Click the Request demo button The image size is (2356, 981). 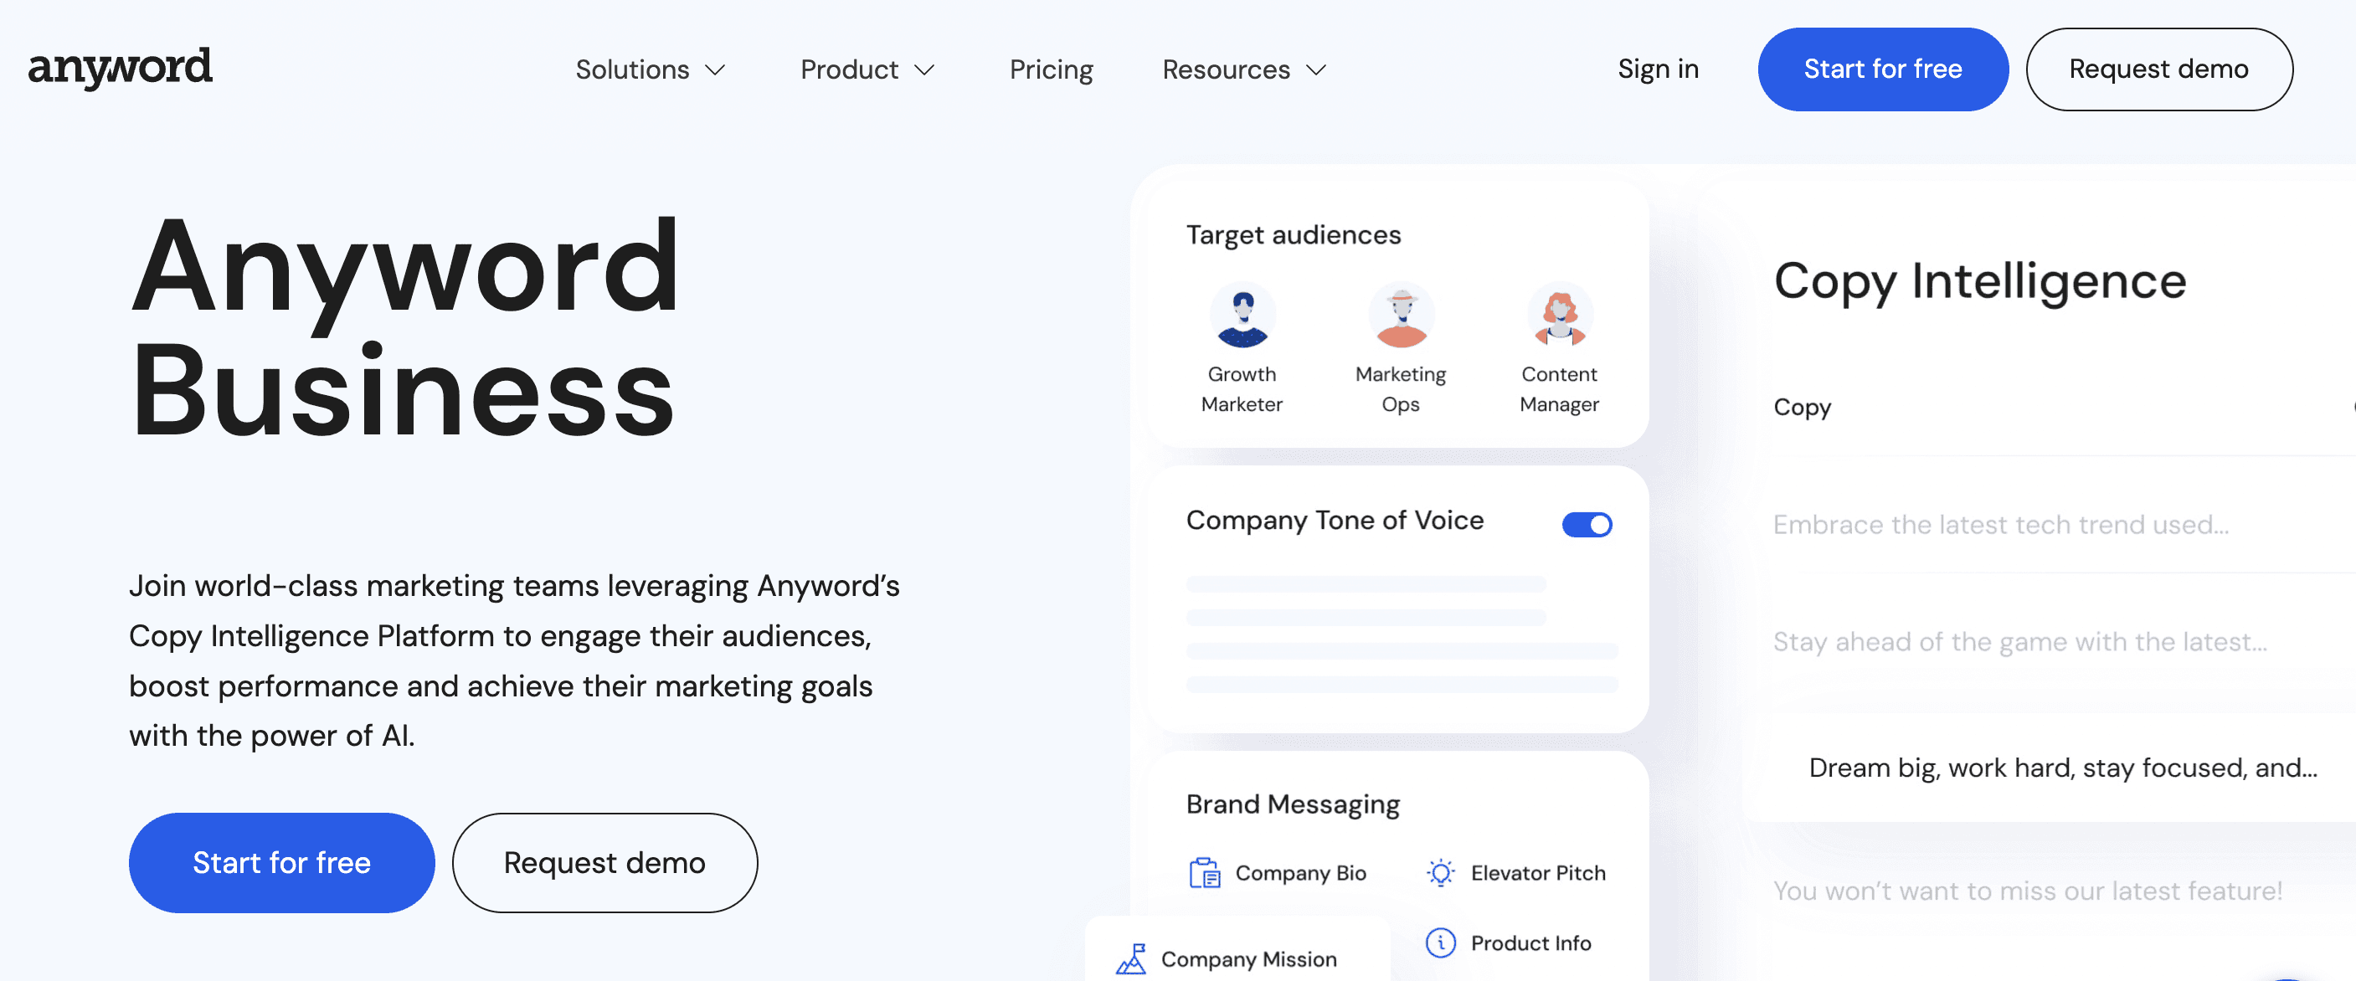pos(2159,69)
